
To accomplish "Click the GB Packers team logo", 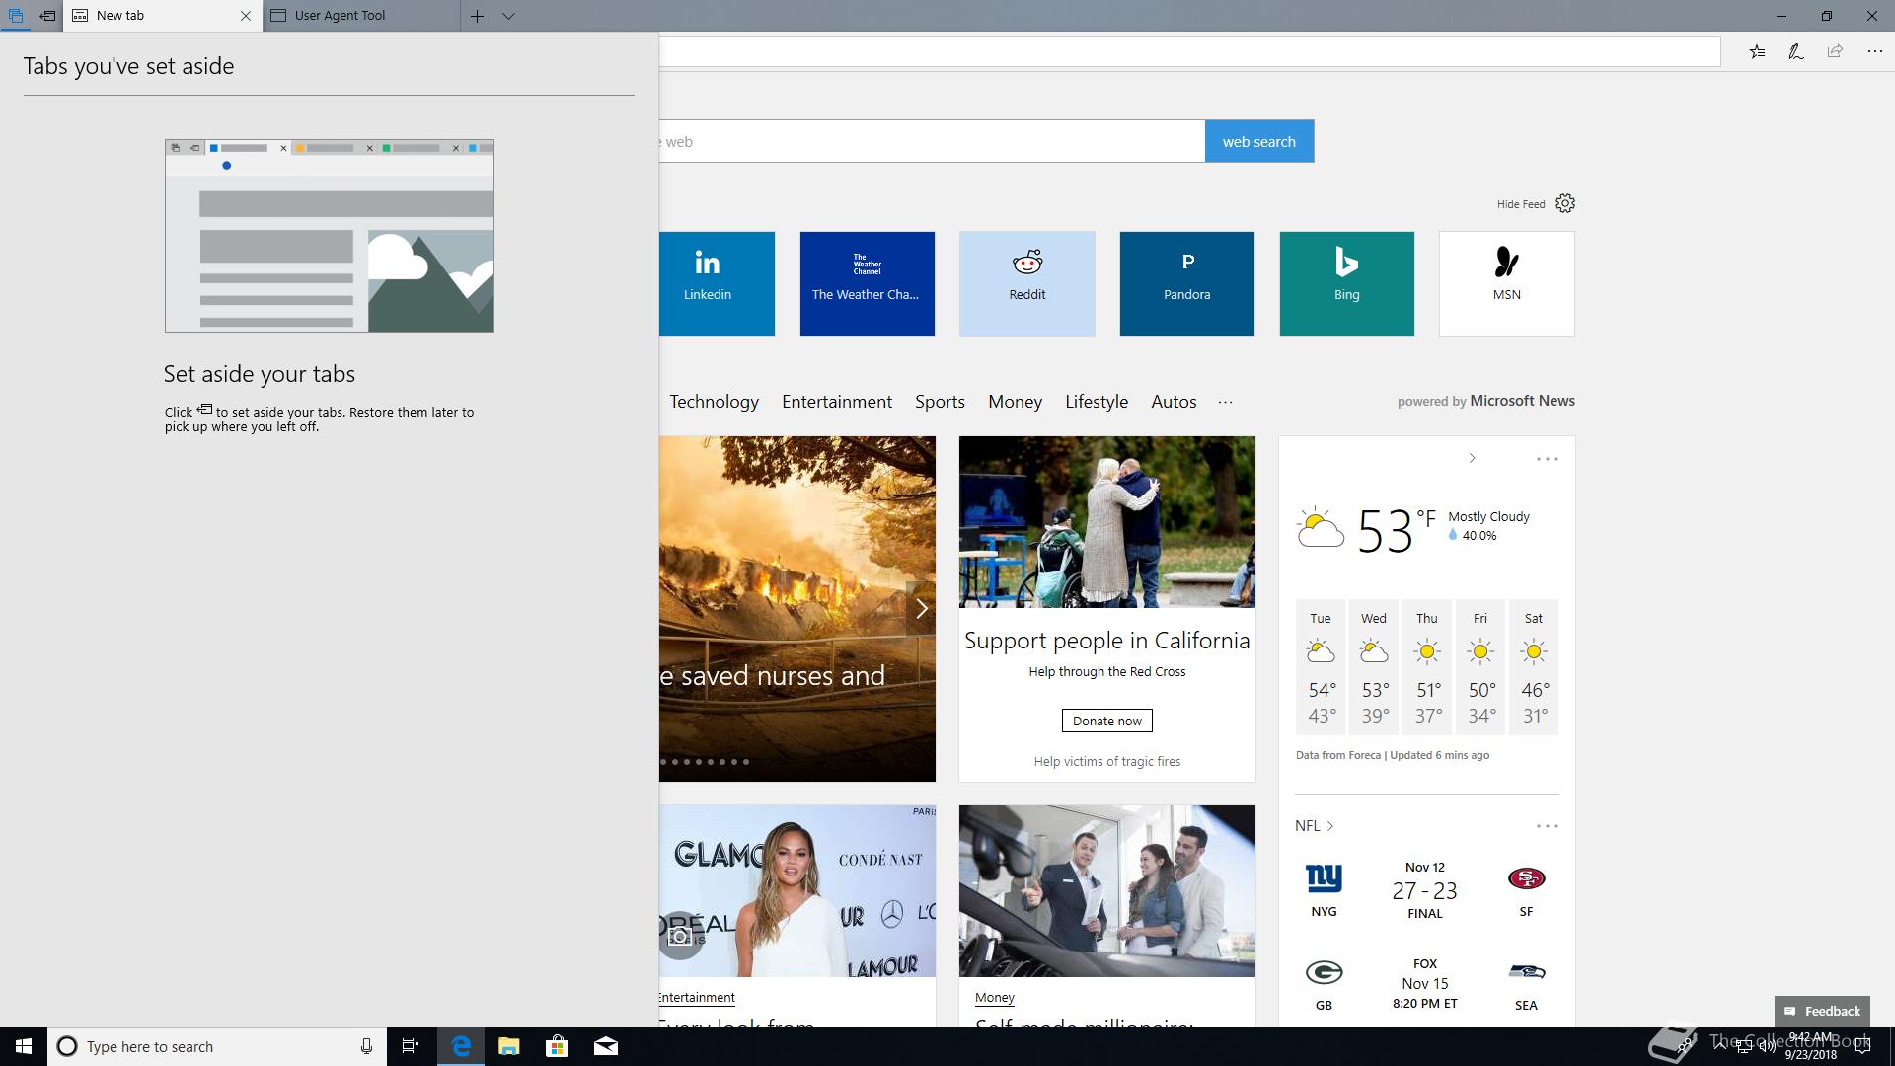I will coord(1324,973).
